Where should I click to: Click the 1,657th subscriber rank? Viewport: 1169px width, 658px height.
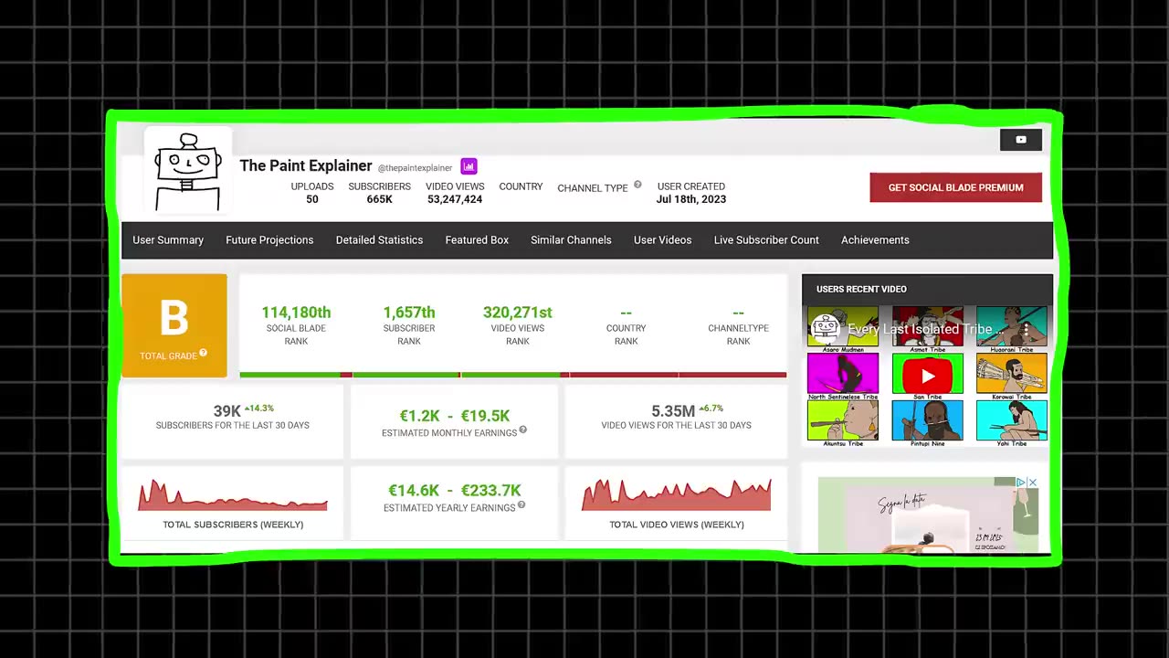tap(409, 313)
